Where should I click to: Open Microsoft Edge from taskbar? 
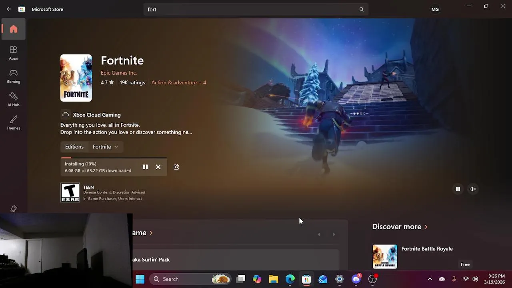coord(290,279)
